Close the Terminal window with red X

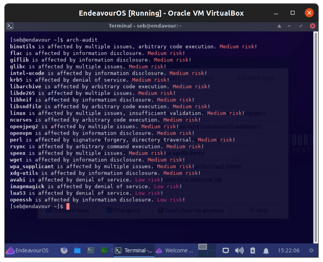(x=312, y=26)
